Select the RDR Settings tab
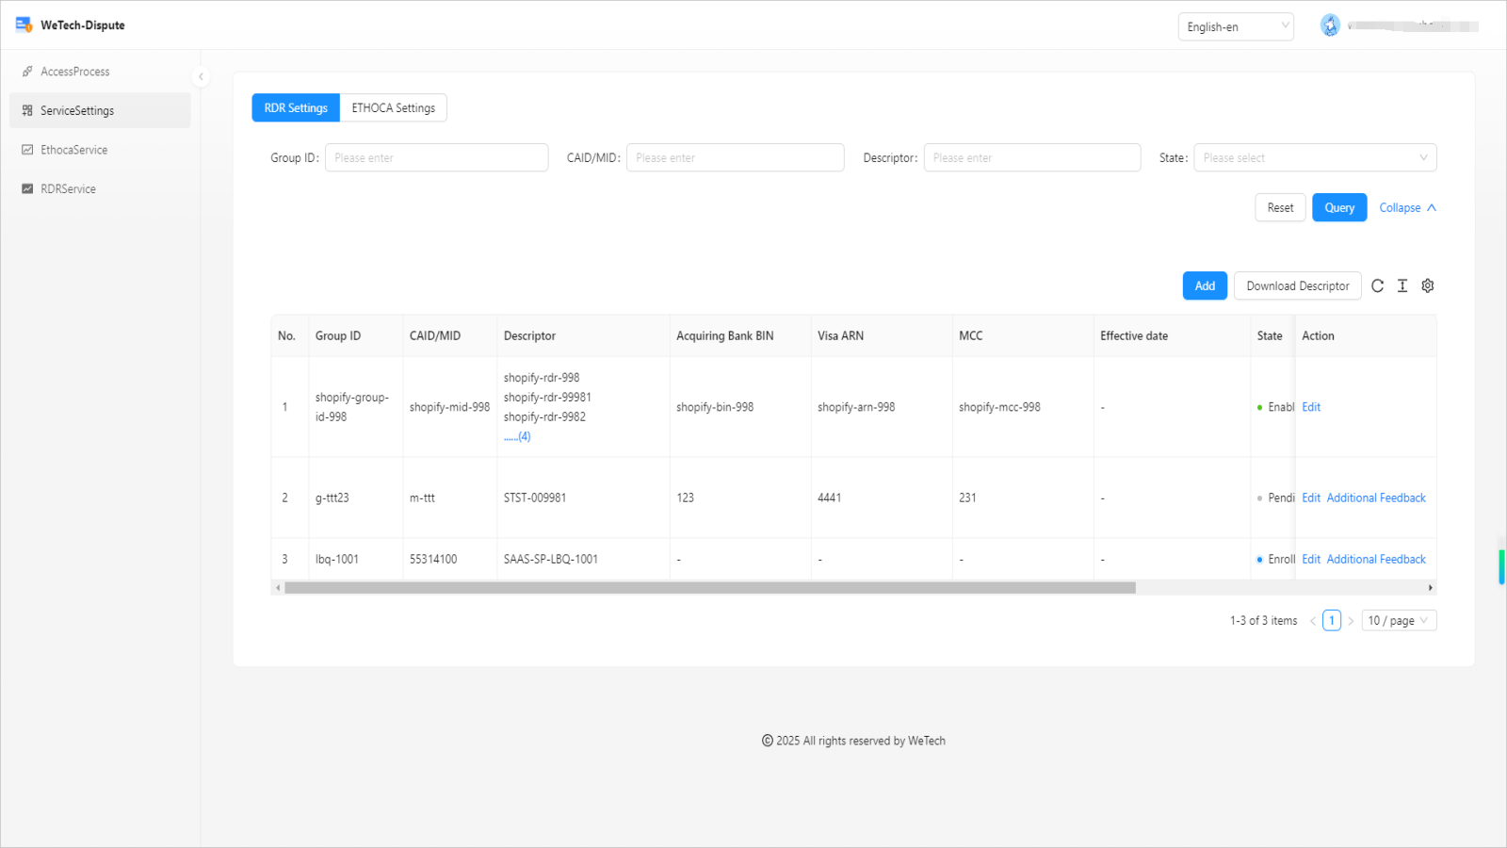 296,108
